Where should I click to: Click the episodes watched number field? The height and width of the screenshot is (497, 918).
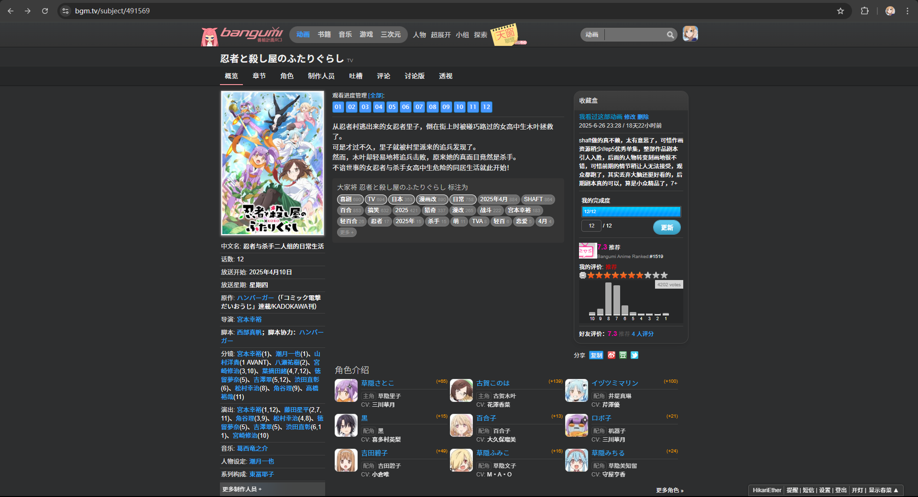point(591,226)
